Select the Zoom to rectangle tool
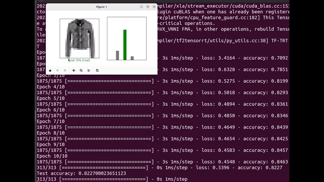 pyautogui.click(x=81, y=71)
